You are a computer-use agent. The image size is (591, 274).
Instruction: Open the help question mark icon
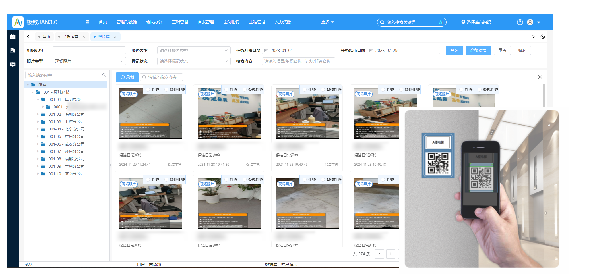pyautogui.click(x=520, y=22)
